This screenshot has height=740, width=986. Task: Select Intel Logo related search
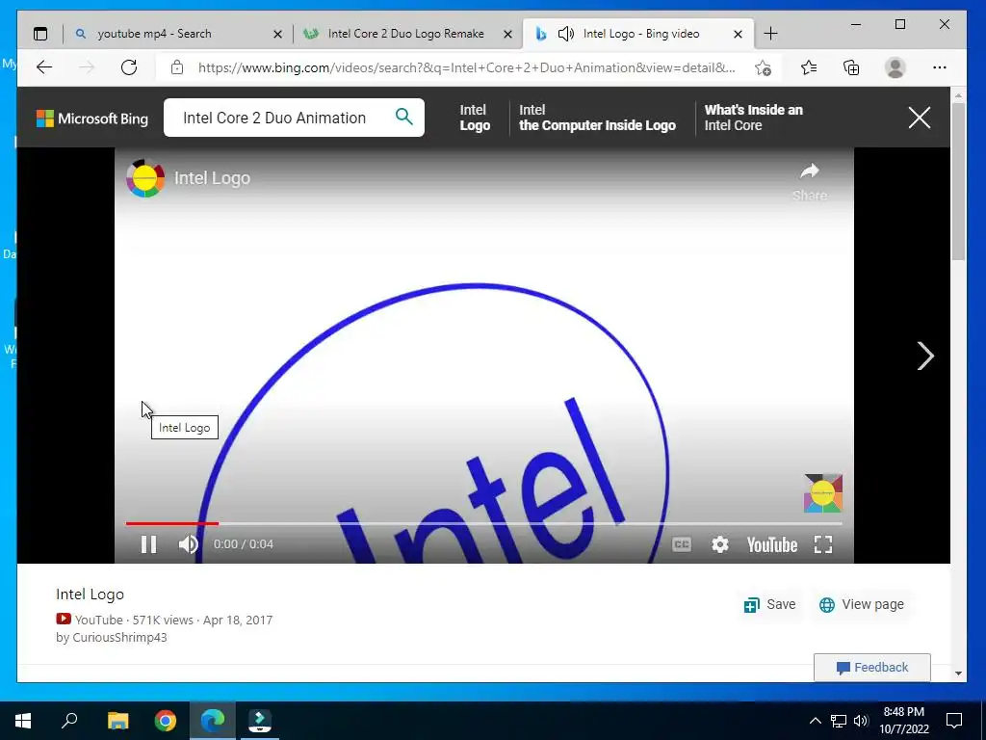point(475,118)
